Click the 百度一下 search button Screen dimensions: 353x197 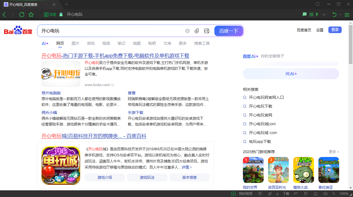(229, 31)
